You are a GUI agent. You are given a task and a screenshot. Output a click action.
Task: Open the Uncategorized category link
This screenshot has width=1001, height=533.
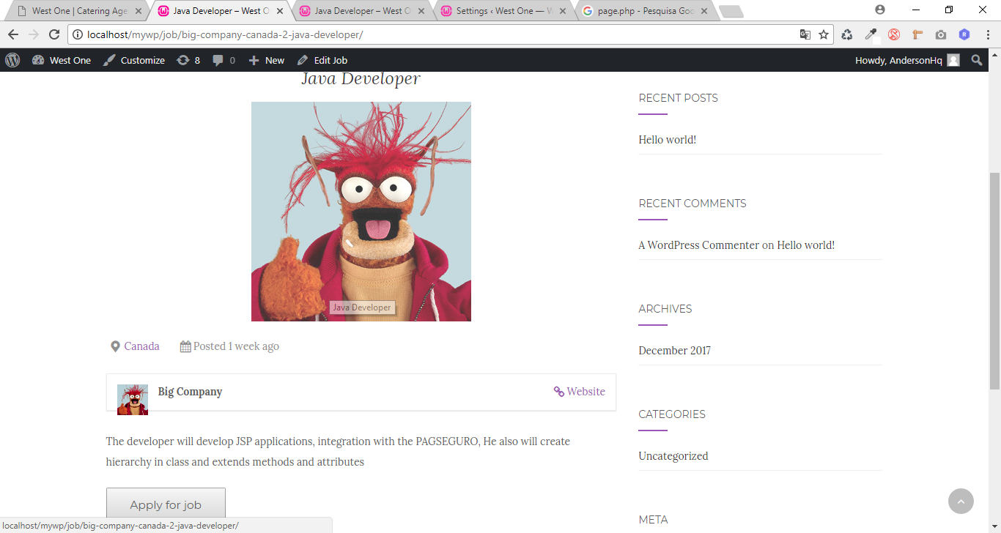[x=673, y=456]
